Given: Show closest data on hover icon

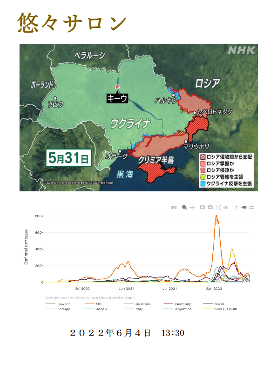Looking at the screenshot, I should (x=244, y=207).
